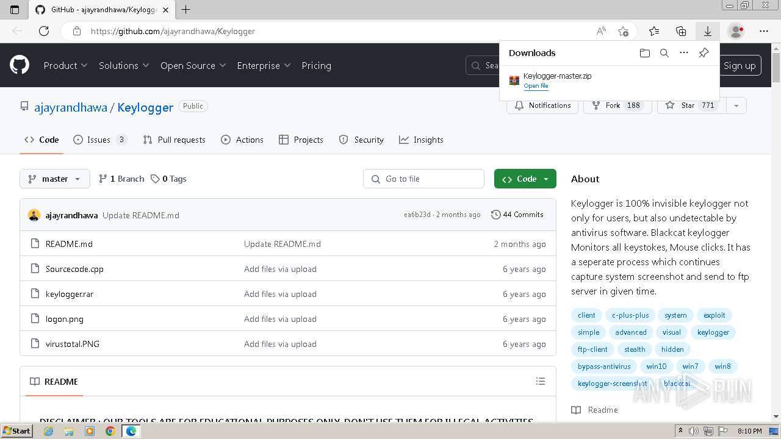Image resolution: width=781 pixels, height=439 pixels.
Task: Click the Sign up button
Action: [740, 65]
